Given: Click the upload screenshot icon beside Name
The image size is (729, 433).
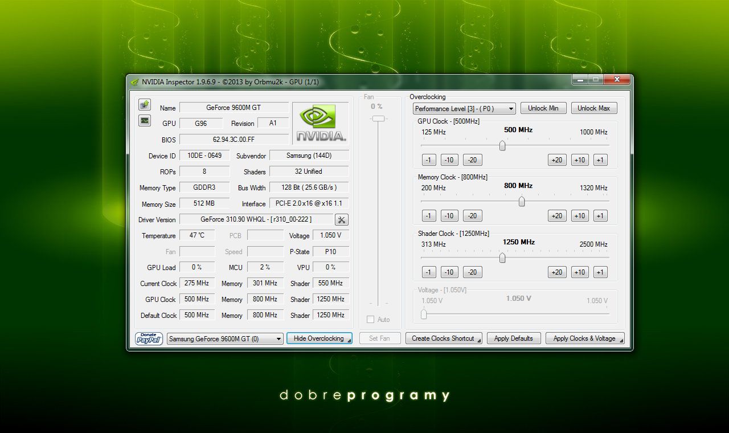Looking at the screenshot, I should tap(145, 105).
